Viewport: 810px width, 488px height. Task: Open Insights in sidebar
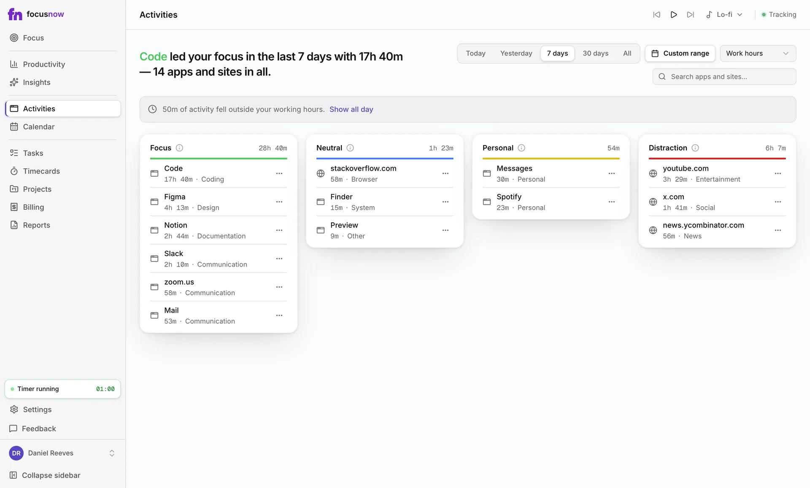pyautogui.click(x=63, y=83)
